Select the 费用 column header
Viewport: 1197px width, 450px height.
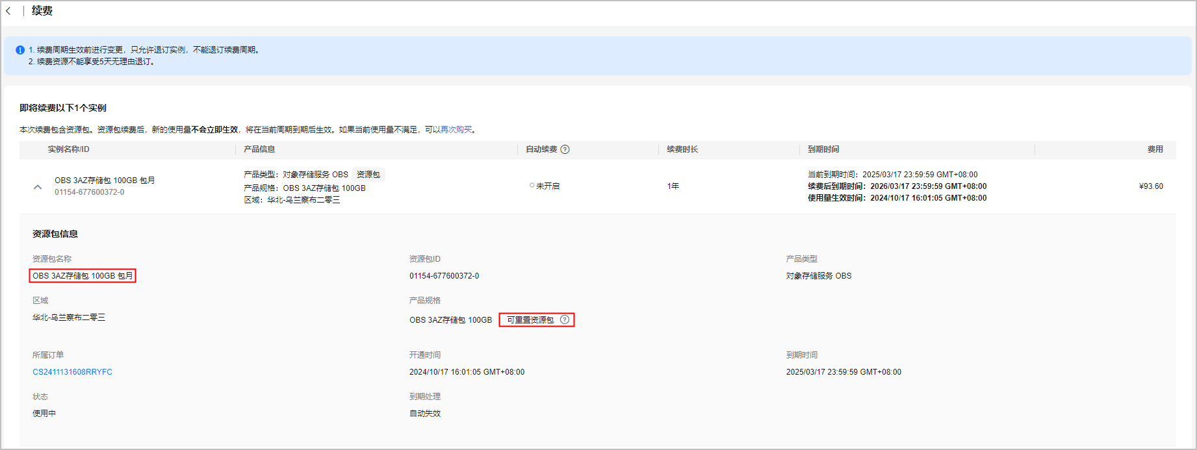1155,149
